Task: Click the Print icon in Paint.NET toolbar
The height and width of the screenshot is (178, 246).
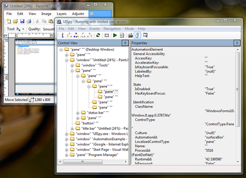Action: click(29, 21)
